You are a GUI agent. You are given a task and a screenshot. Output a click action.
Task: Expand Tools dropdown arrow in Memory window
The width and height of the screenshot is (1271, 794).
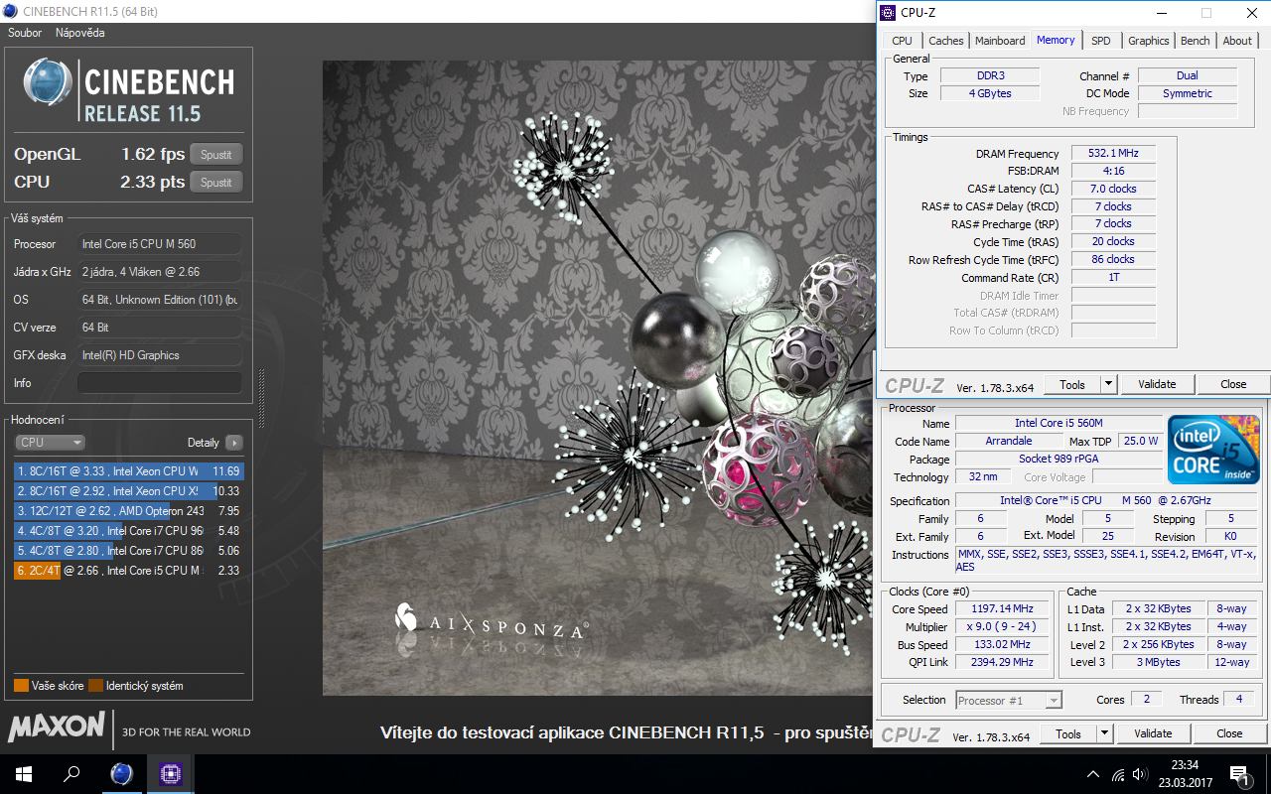click(x=1109, y=385)
